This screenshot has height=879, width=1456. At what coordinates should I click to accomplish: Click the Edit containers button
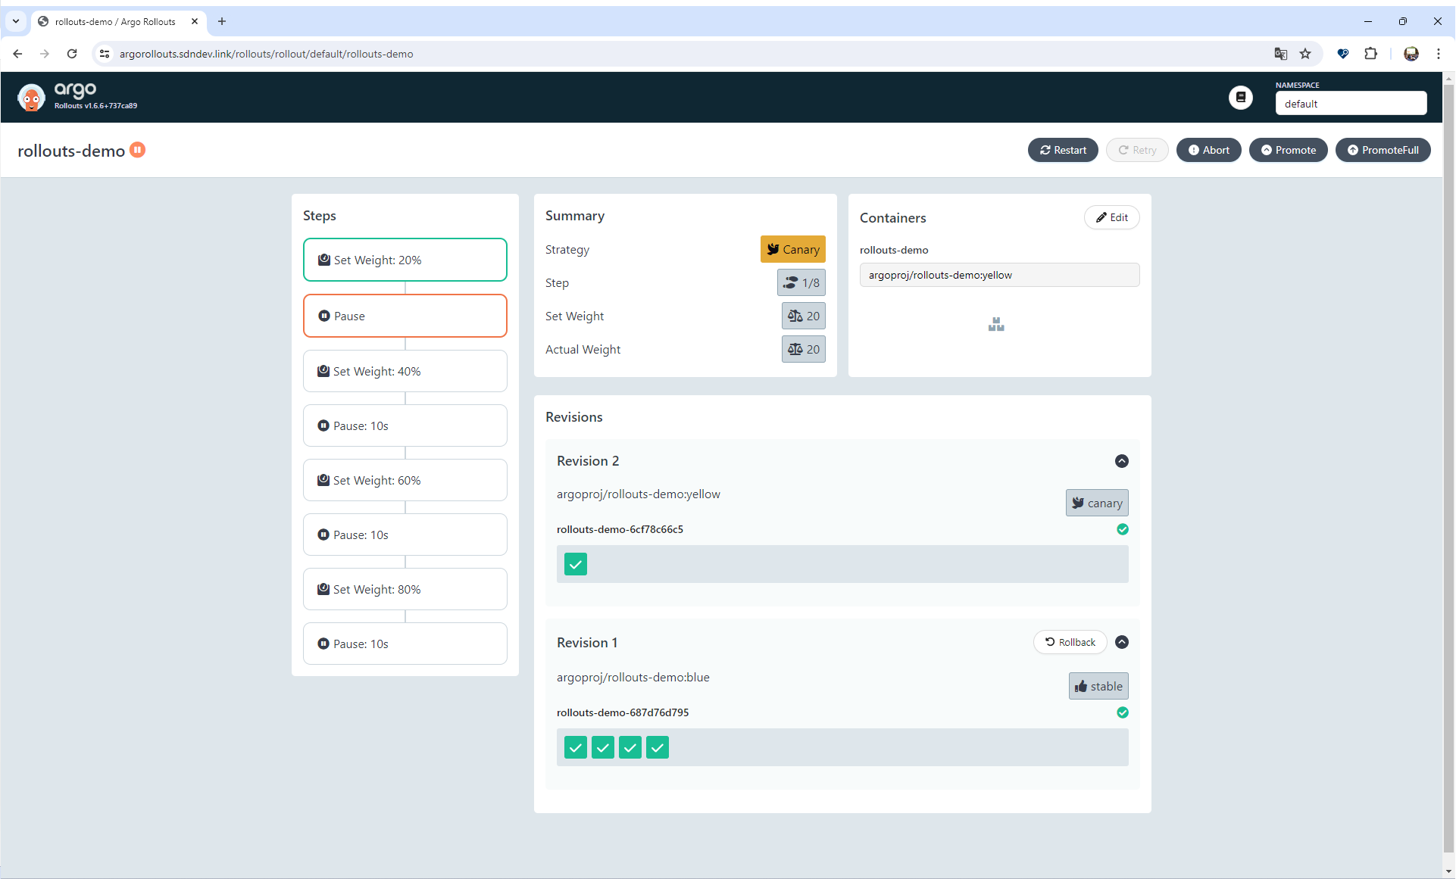click(x=1111, y=217)
